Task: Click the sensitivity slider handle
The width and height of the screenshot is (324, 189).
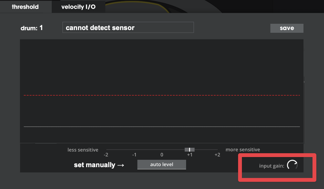Action: pos(189,150)
